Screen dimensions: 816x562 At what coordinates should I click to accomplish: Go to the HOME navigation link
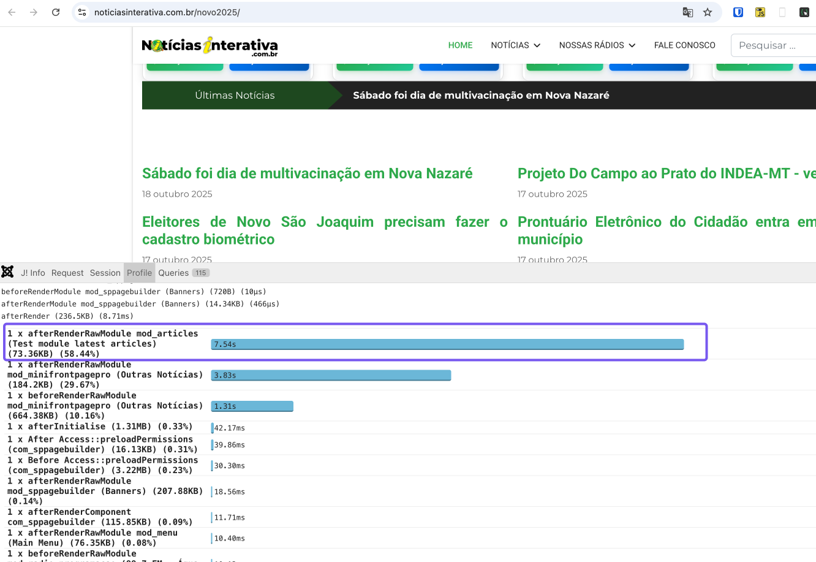click(x=460, y=45)
